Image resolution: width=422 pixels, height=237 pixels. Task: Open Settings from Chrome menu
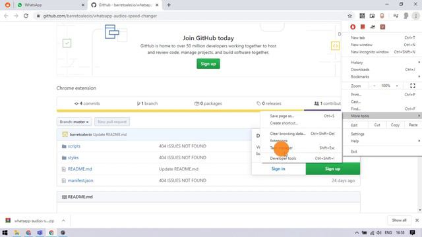[x=382, y=134]
